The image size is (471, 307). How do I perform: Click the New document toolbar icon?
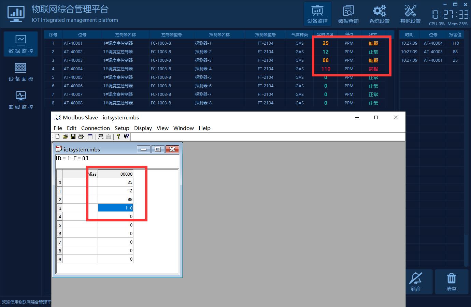click(x=57, y=136)
